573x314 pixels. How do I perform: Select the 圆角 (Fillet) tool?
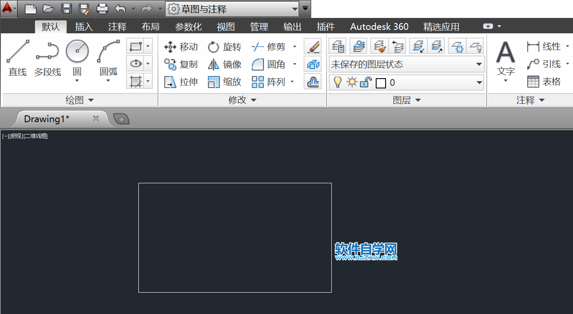tap(268, 65)
